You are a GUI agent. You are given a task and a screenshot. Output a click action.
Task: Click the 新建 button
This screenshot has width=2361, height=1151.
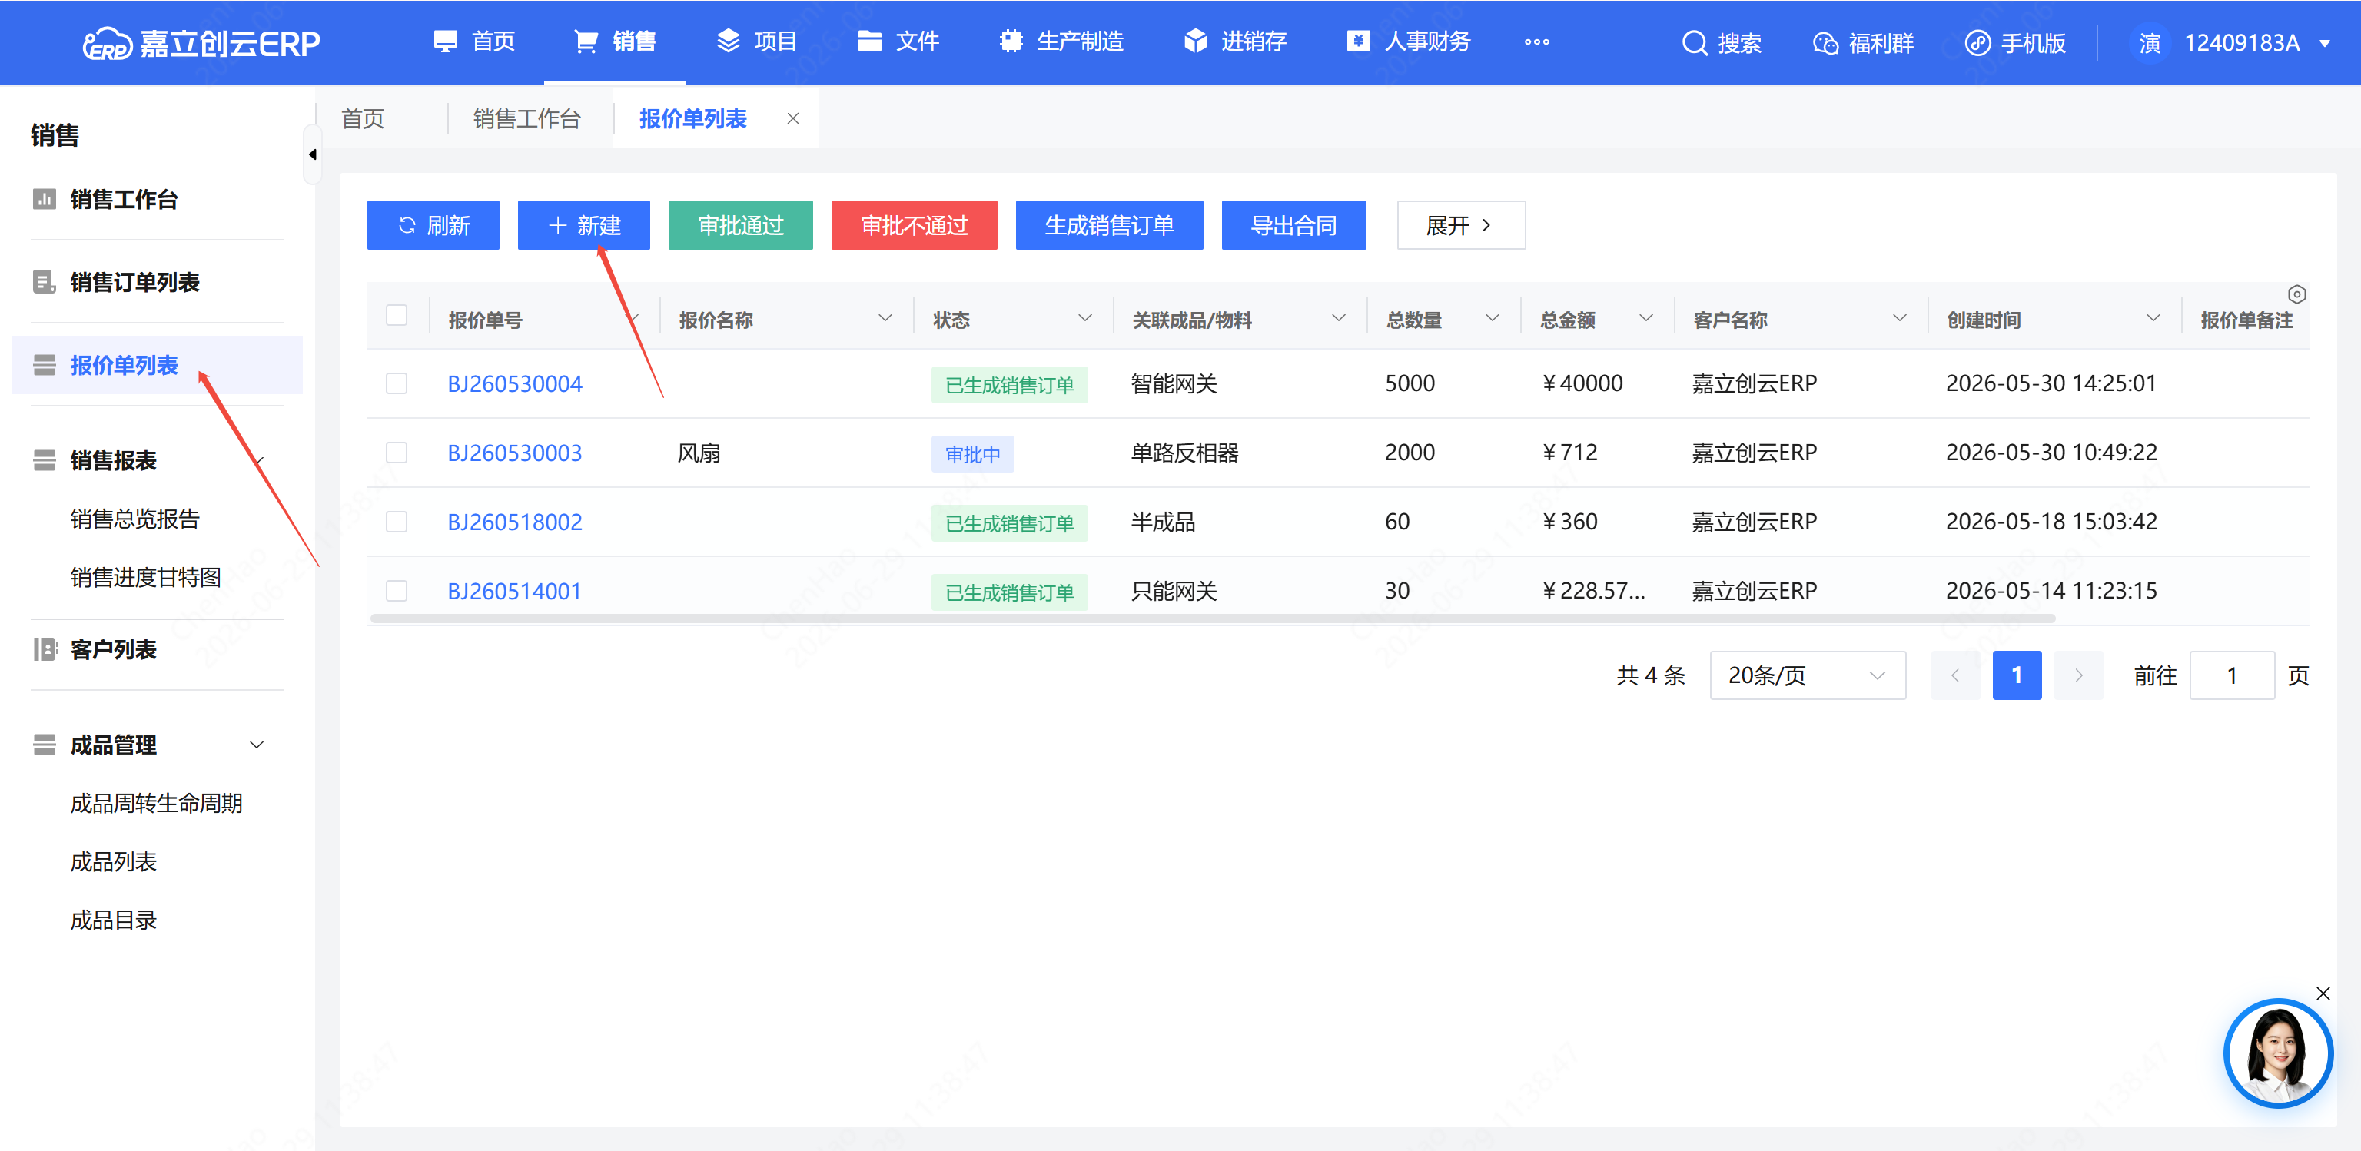tap(583, 225)
